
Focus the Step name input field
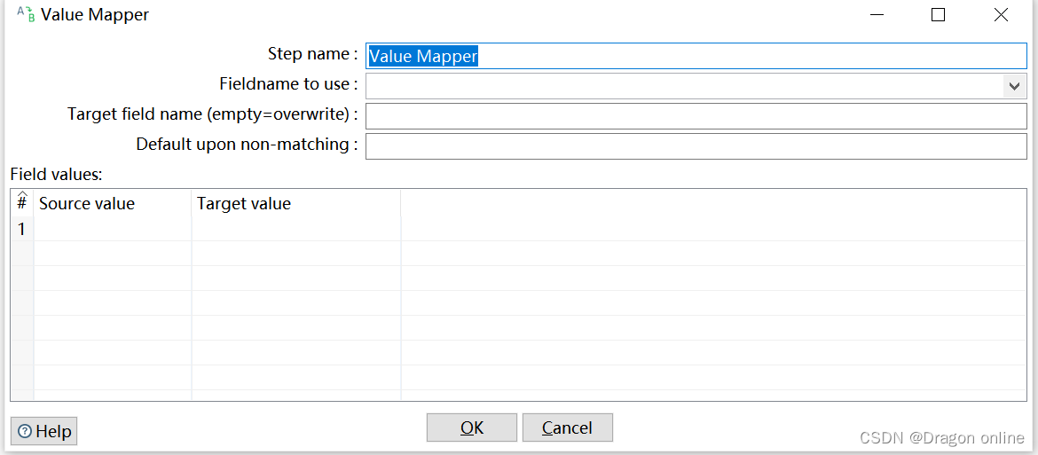(696, 56)
